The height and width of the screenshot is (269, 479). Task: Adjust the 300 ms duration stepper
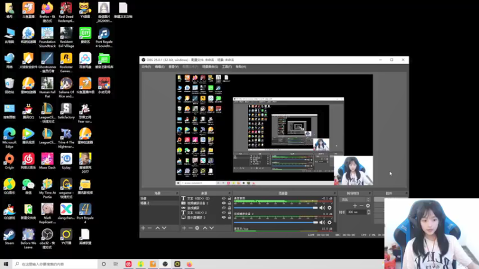point(369,212)
